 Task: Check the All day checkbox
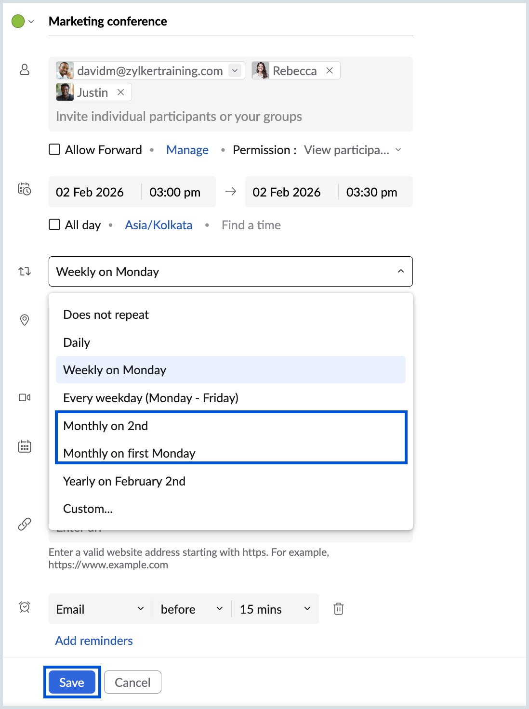coord(55,225)
